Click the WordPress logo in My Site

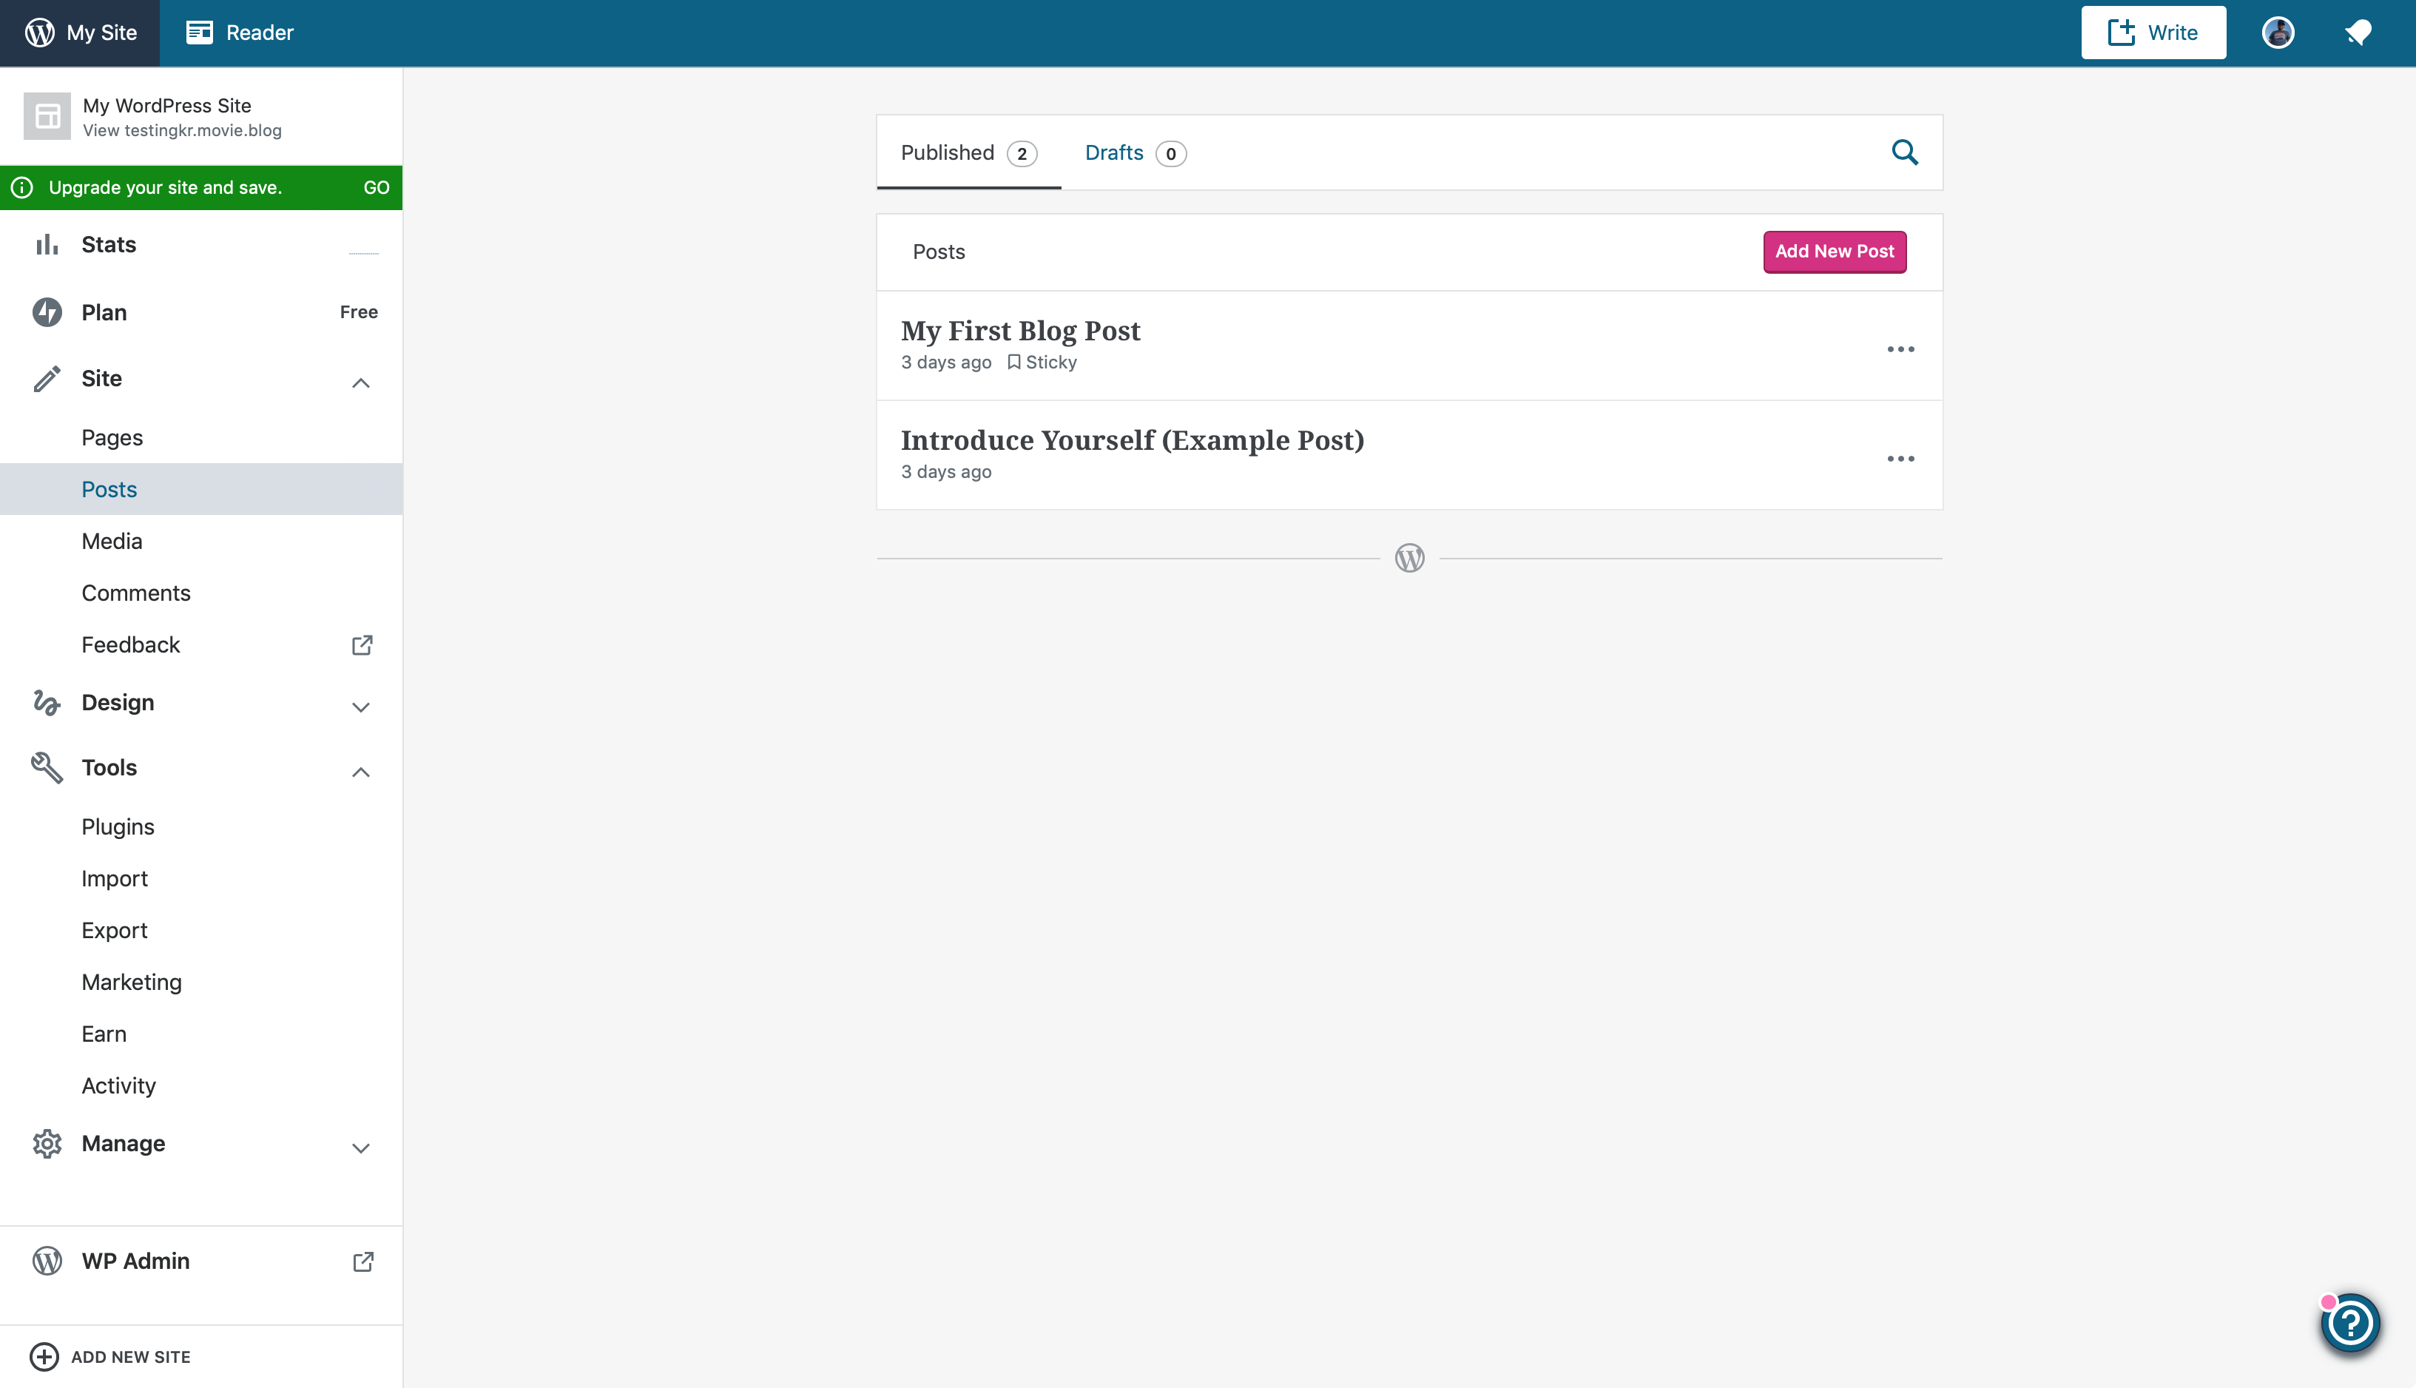coord(40,33)
